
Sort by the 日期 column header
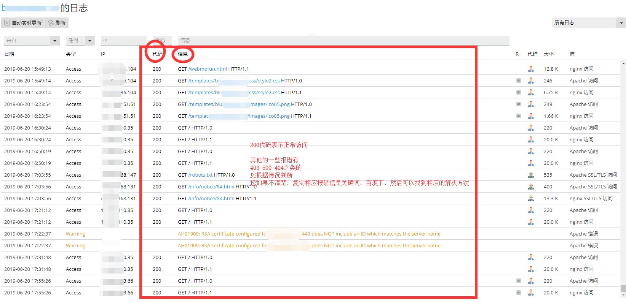(9, 54)
